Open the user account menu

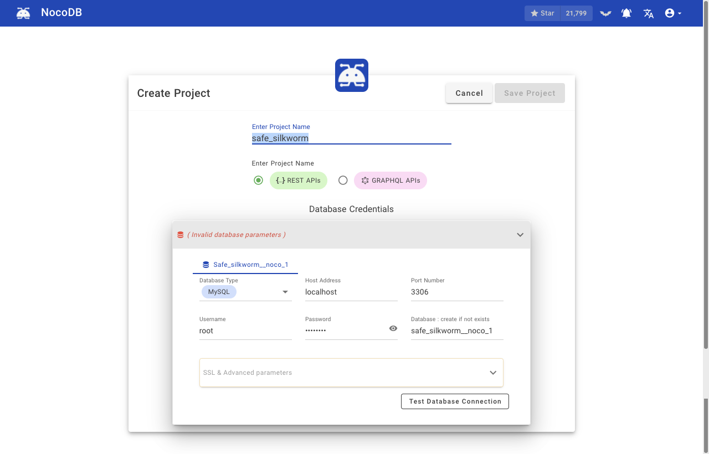click(x=672, y=13)
